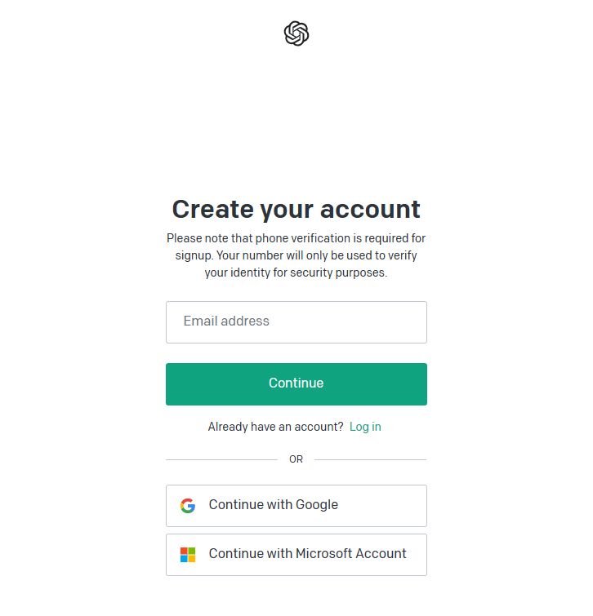Click the Google G icon

(x=188, y=505)
